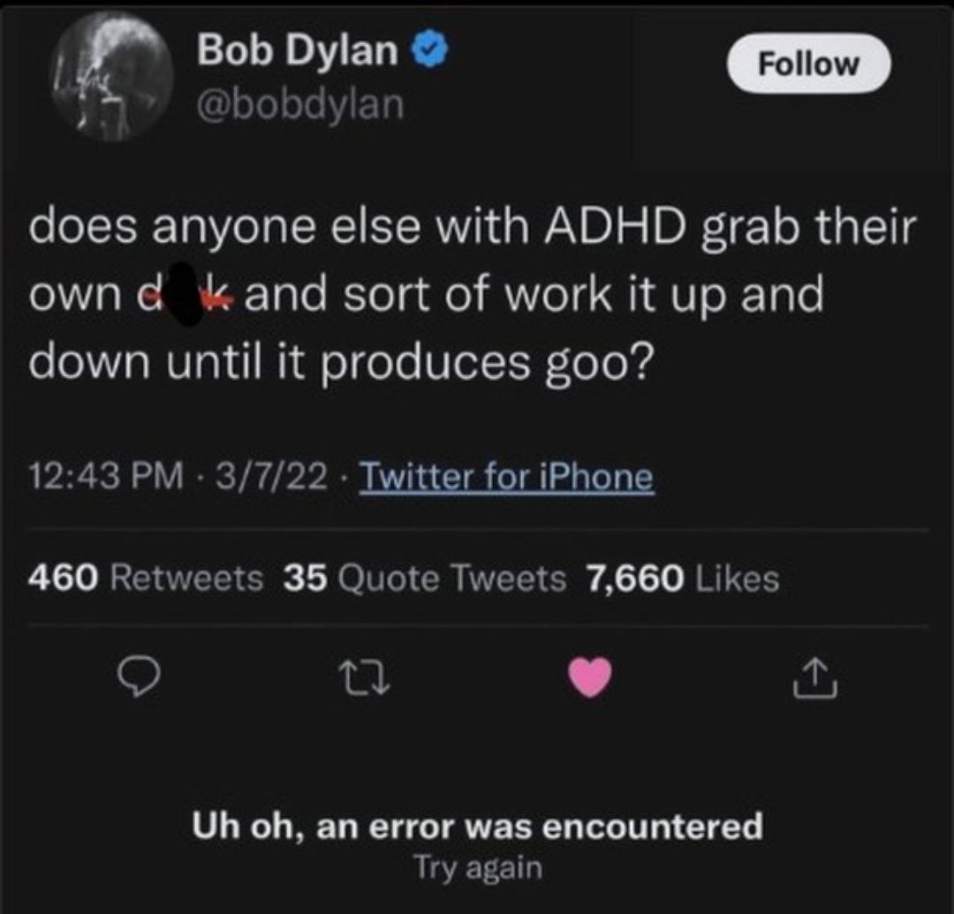The height and width of the screenshot is (914, 954).
Task: Click the 3/7/22 date
Action: [x=270, y=478]
